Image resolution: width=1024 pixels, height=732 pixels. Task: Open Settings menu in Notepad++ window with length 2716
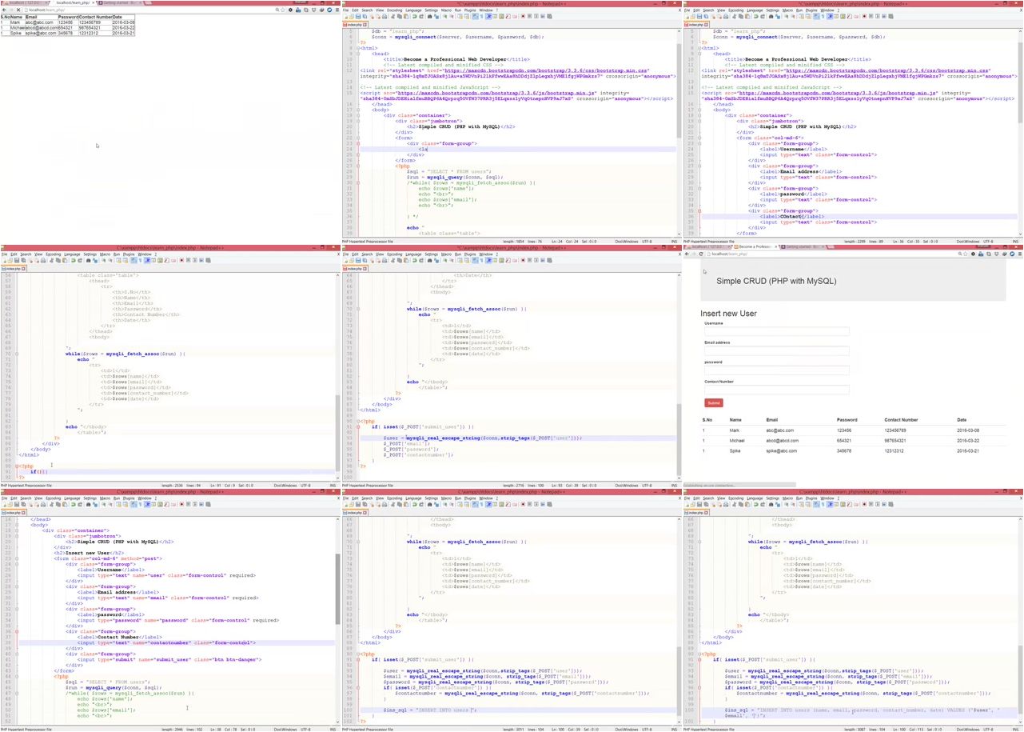(x=432, y=254)
